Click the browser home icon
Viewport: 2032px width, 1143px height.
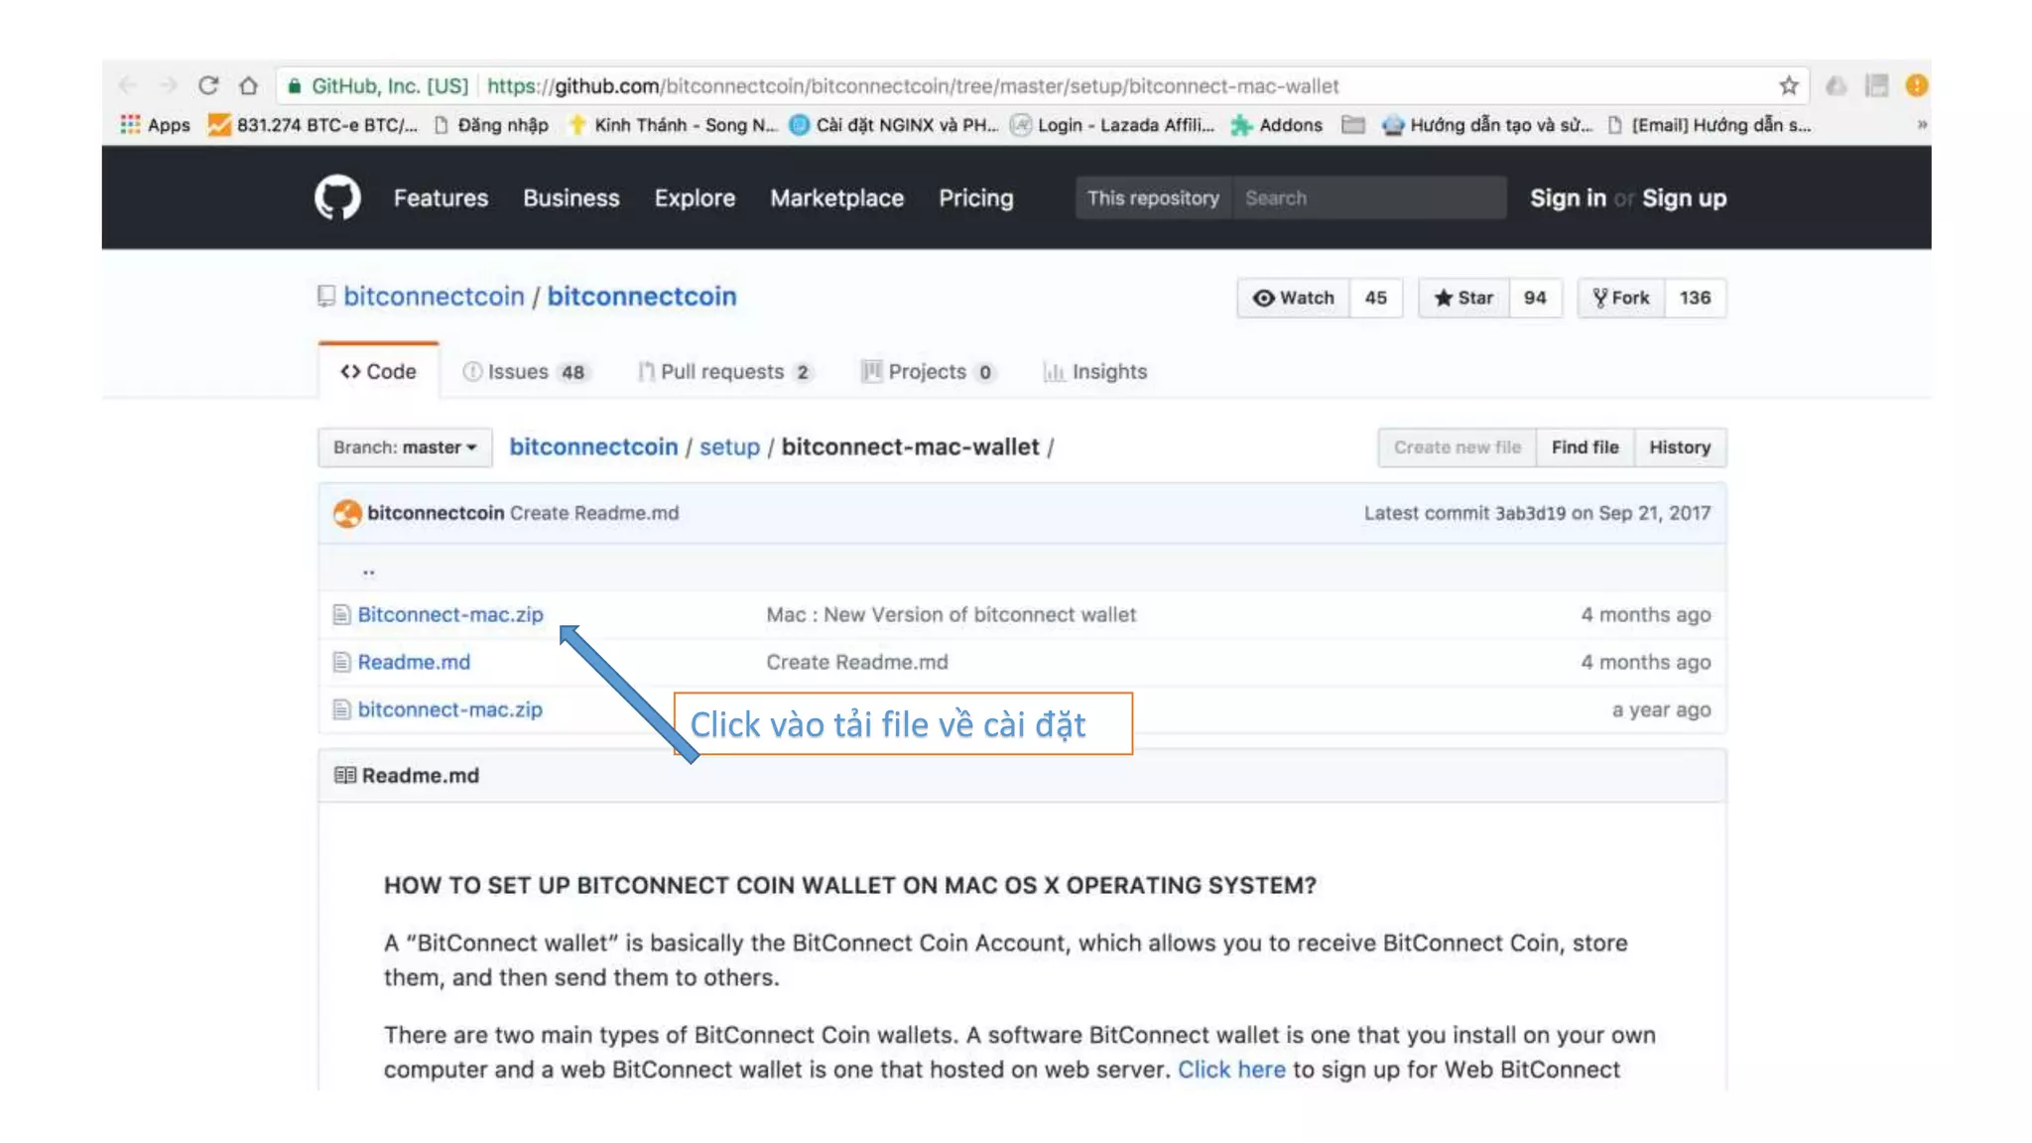point(248,86)
